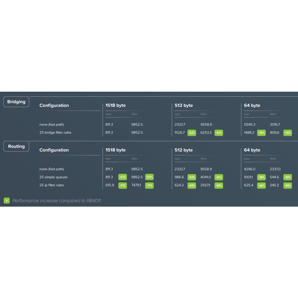
Task: Click the Bridging fast path 5545.3 value
Action: pyautogui.click(x=250, y=125)
